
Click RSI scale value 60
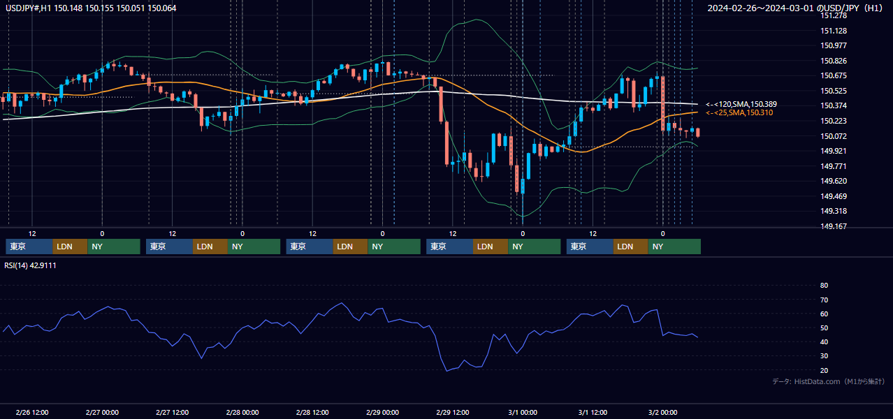[824, 314]
